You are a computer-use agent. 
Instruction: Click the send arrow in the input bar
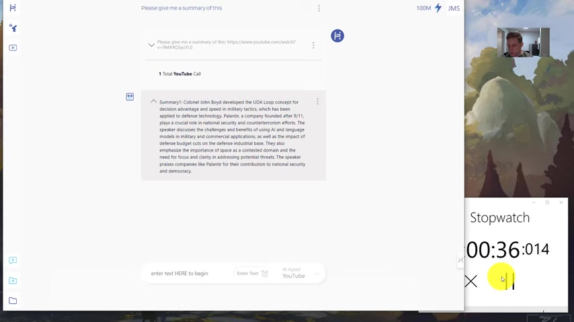[317, 274]
